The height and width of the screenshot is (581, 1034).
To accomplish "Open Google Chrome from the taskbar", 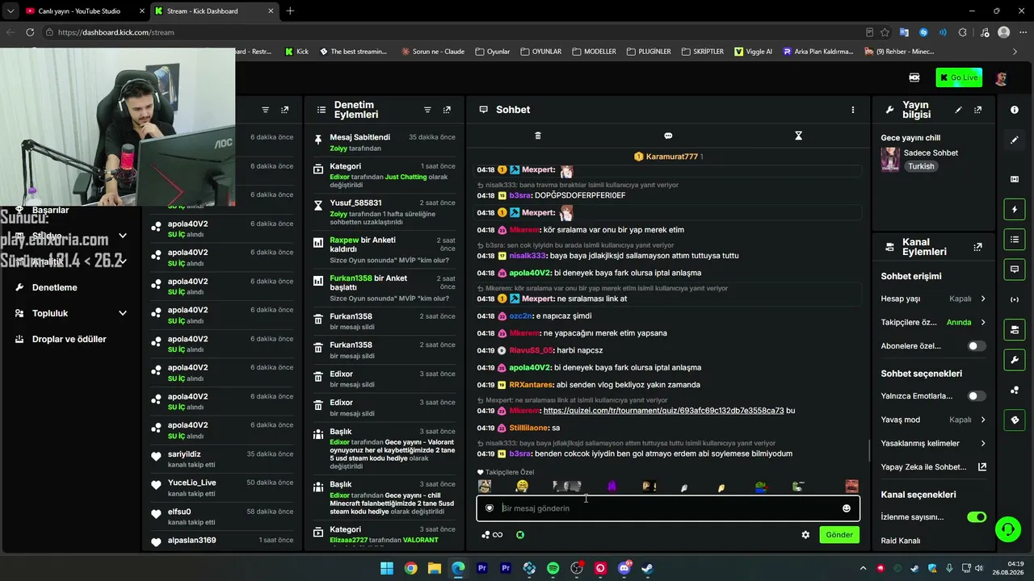I will click(410, 568).
